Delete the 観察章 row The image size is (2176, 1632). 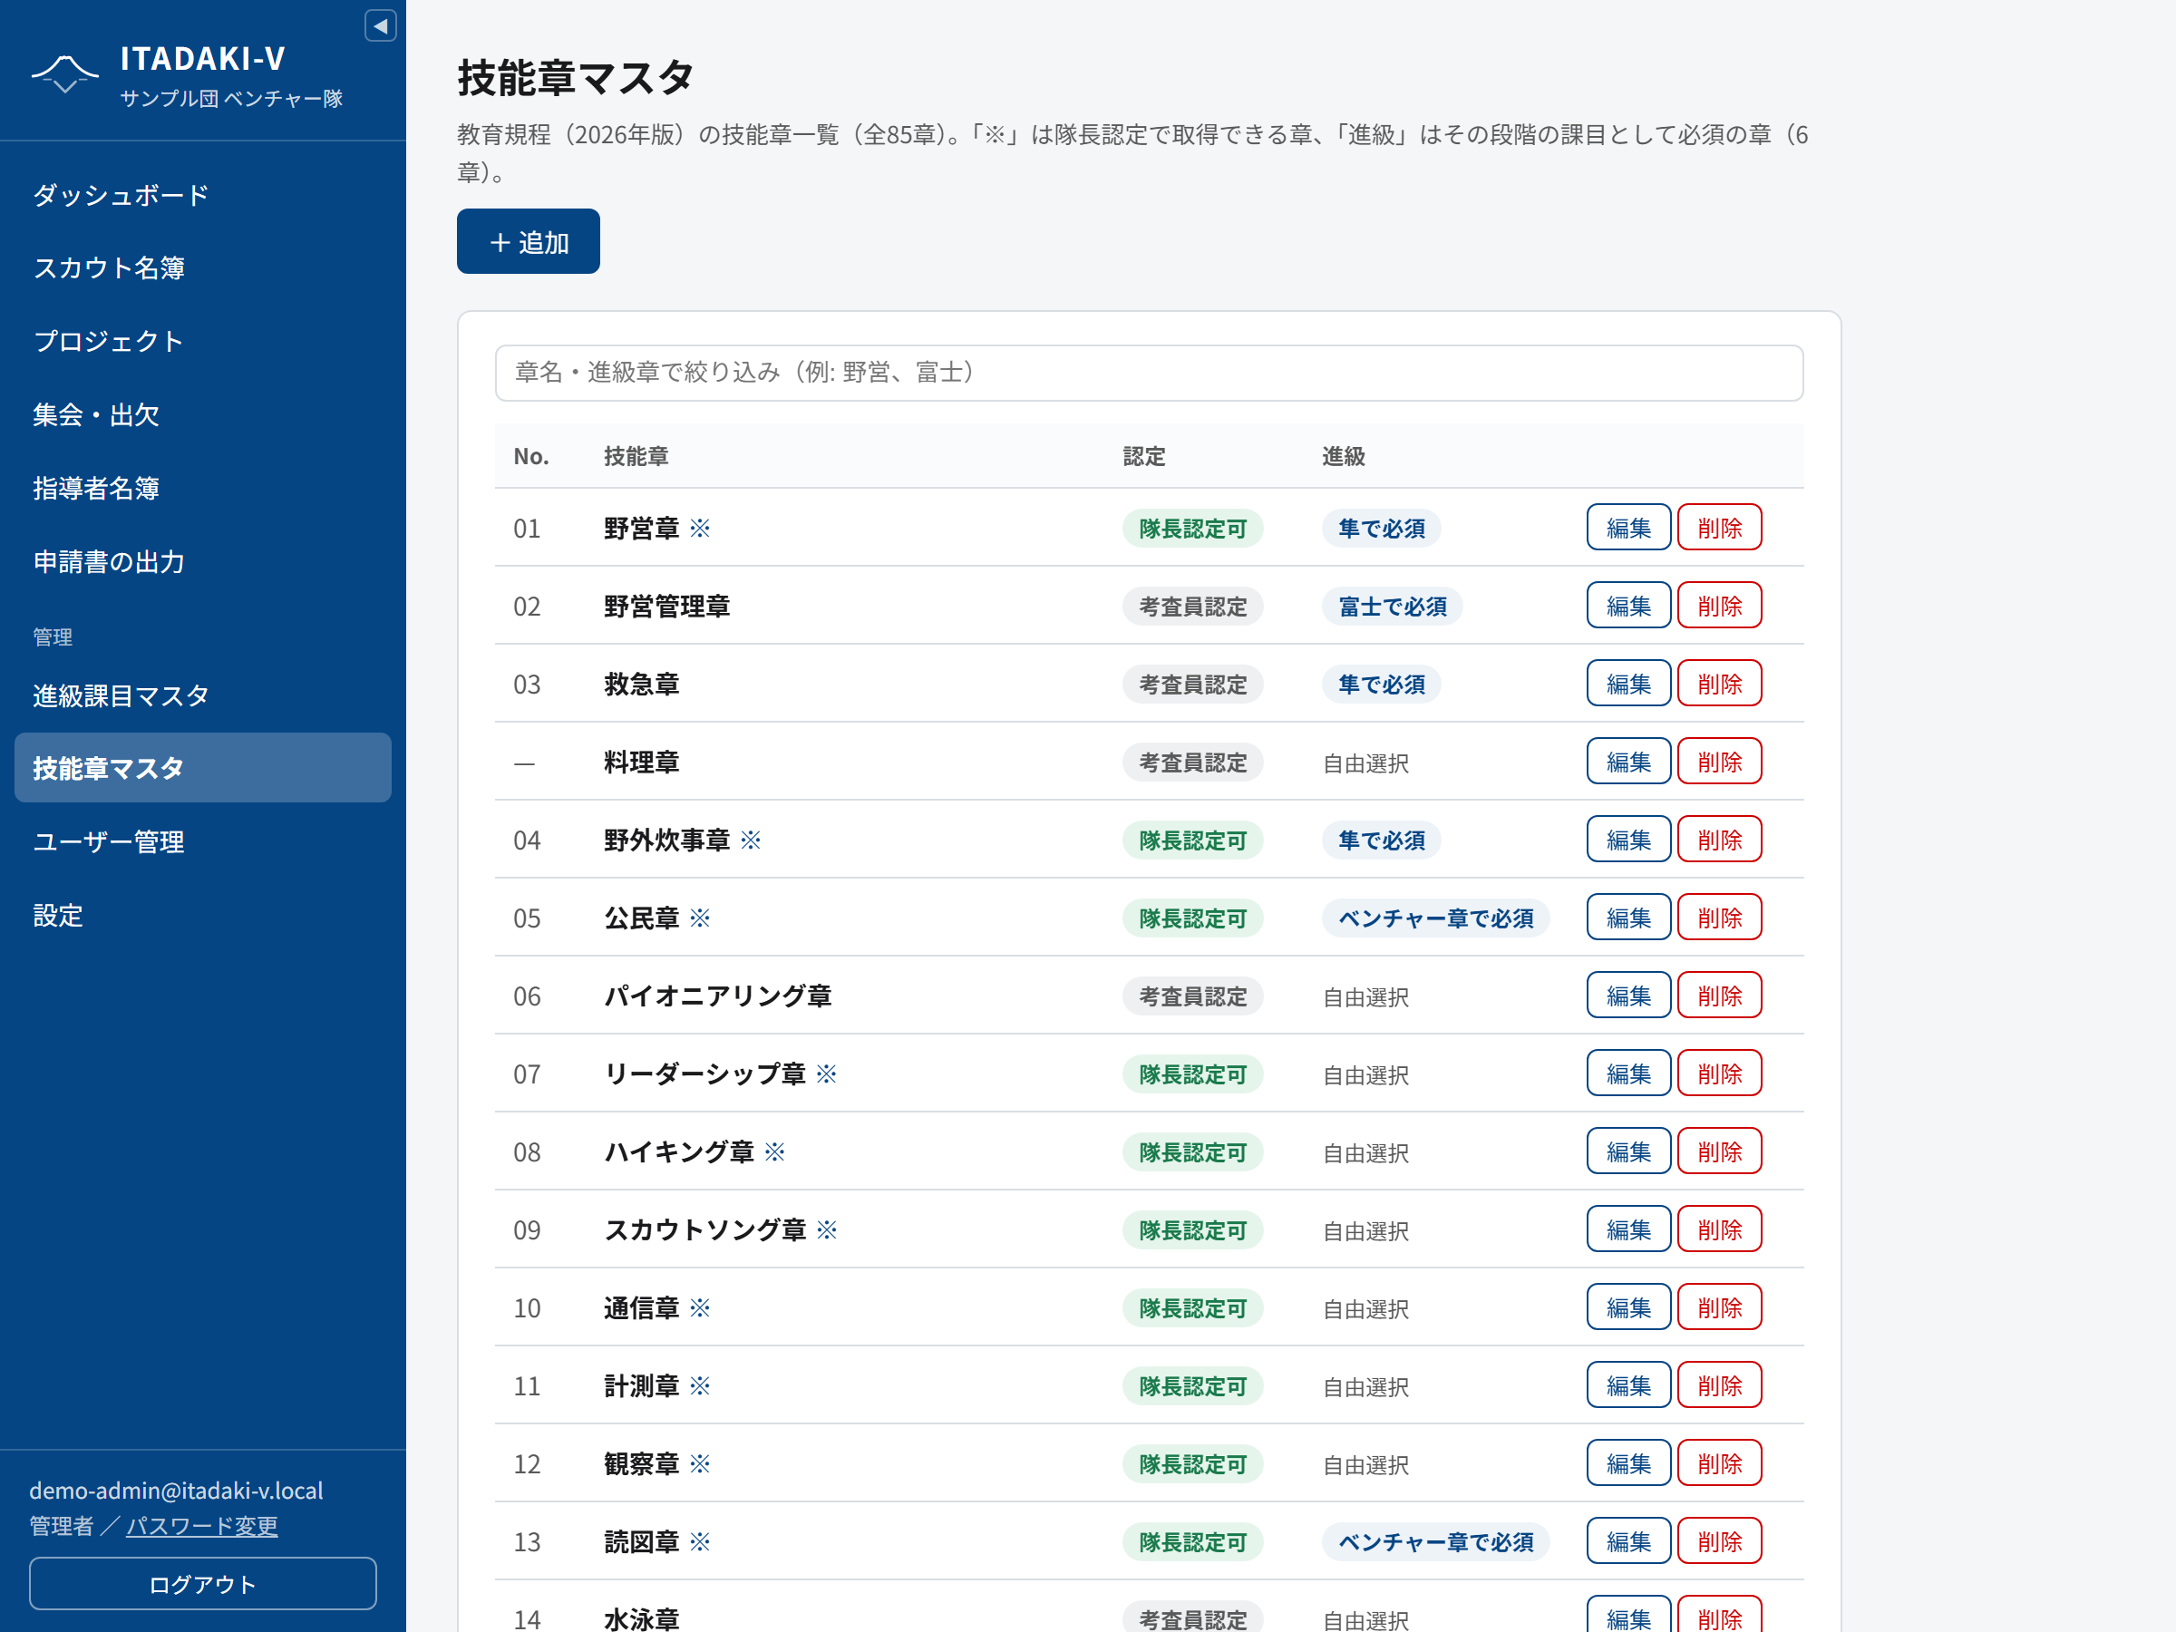(1720, 1463)
